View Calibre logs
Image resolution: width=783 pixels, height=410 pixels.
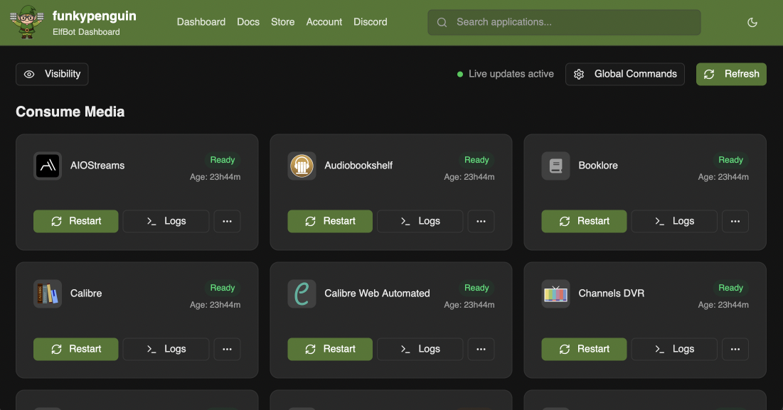point(166,349)
